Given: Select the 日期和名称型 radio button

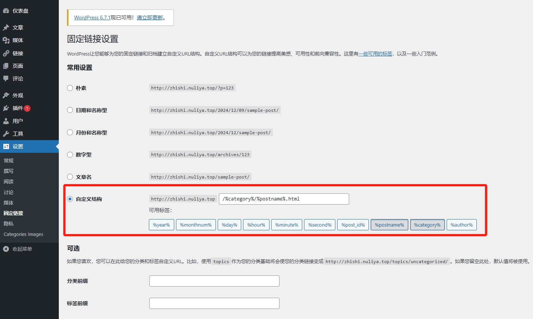Looking at the screenshot, I should point(70,110).
